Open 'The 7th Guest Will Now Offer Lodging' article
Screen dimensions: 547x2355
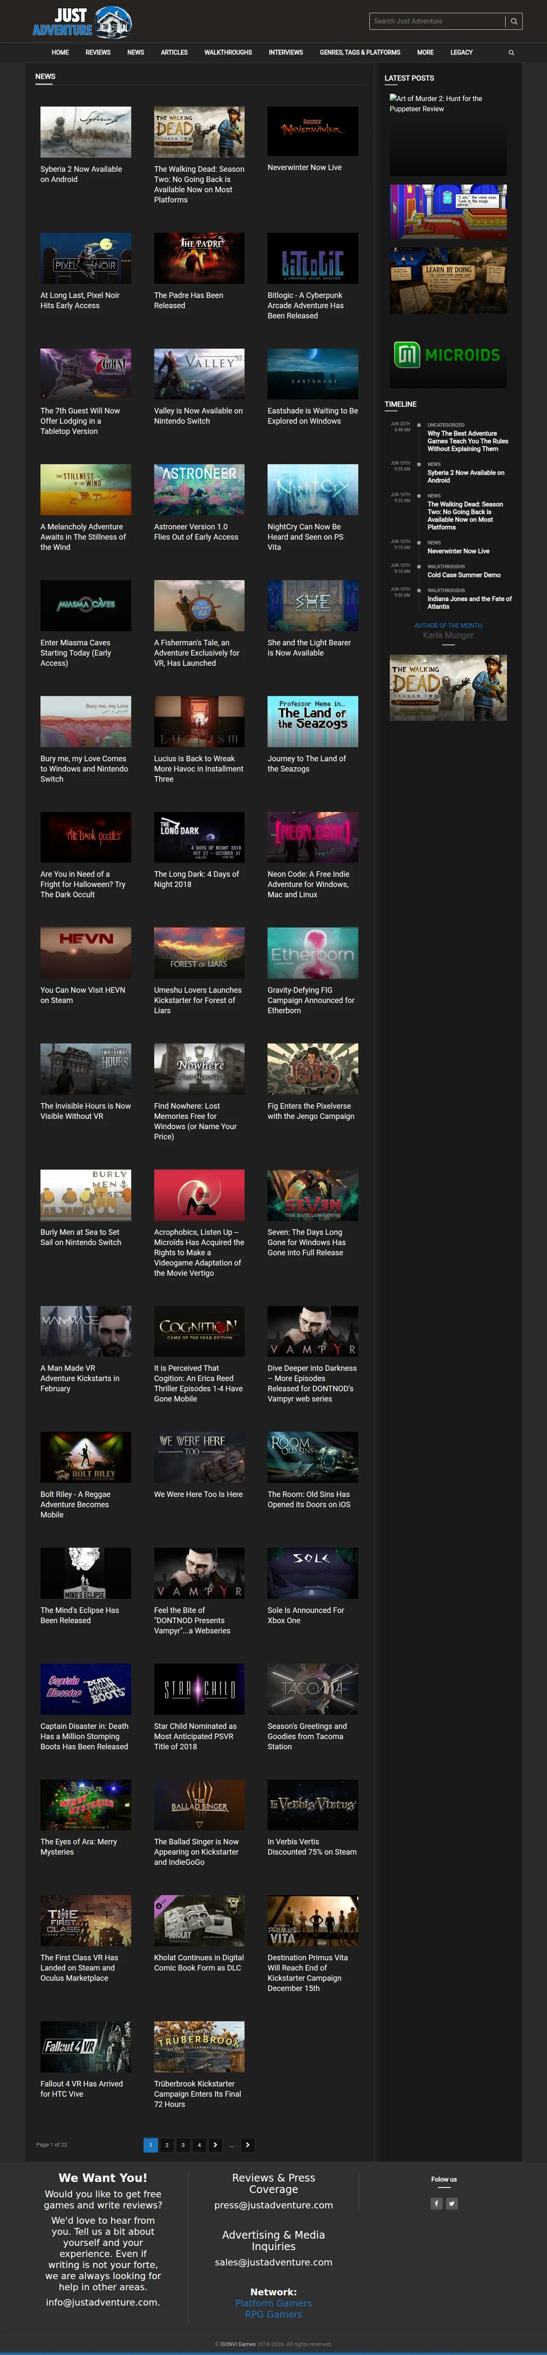point(81,422)
